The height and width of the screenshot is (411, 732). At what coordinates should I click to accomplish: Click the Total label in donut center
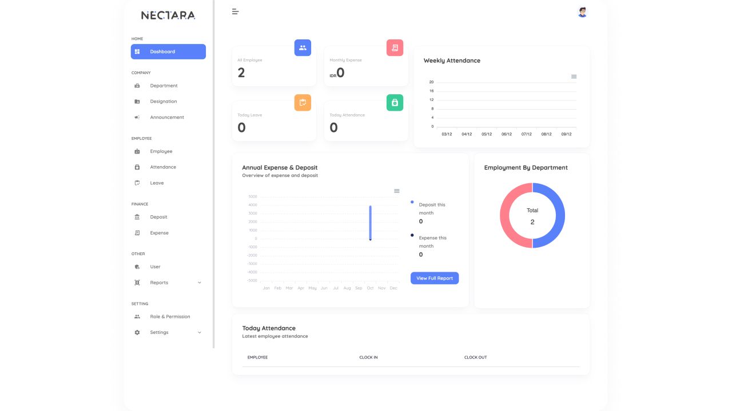click(532, 210)
